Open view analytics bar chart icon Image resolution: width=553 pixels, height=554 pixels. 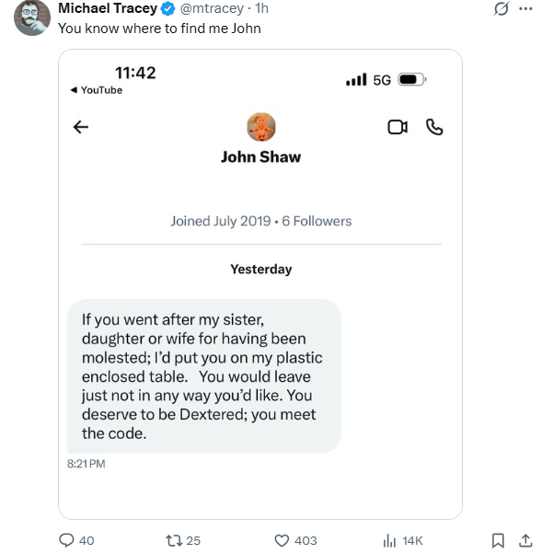point(389,540)
